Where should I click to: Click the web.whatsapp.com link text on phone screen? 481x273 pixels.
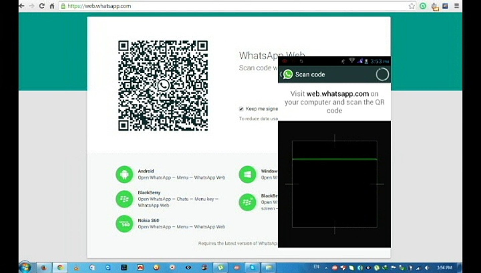click(337, 94)
